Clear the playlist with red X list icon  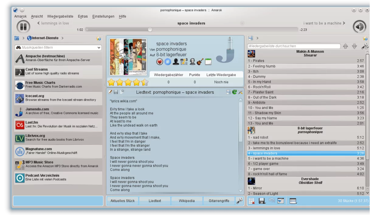tap(251, 201)
